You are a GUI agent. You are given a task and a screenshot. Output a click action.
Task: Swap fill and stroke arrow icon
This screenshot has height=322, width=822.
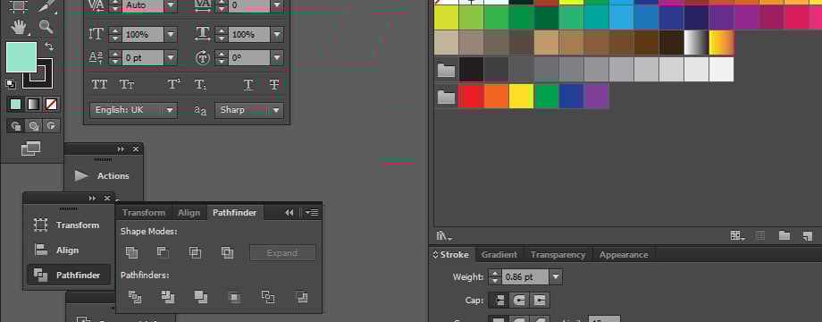[x=49, y=47]
